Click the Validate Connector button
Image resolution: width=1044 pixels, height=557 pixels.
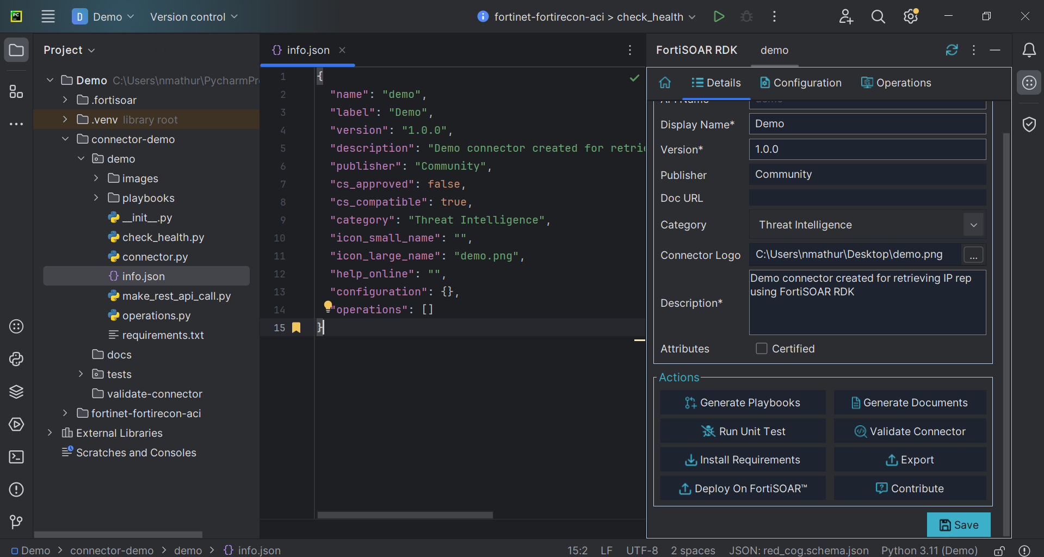pos(910,431)
